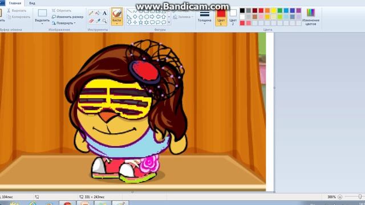Image resolution: width=365 pixels, height=205 pixels.
Task: Click the zoom slider handle
Action: coord(360,197)
